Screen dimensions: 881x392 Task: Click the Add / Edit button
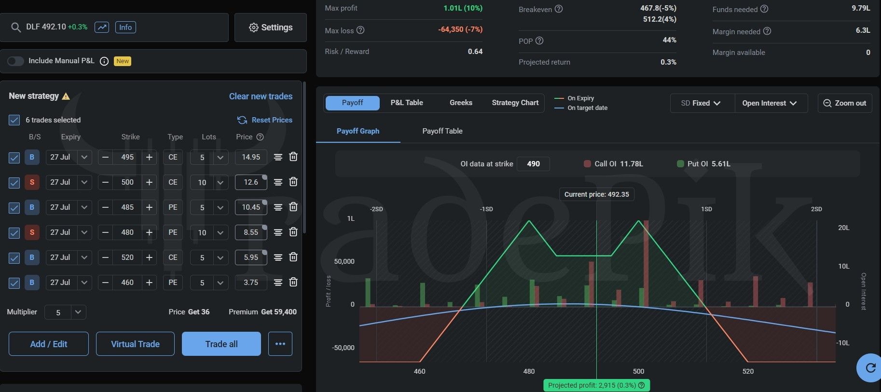click(x=49, y=344)
